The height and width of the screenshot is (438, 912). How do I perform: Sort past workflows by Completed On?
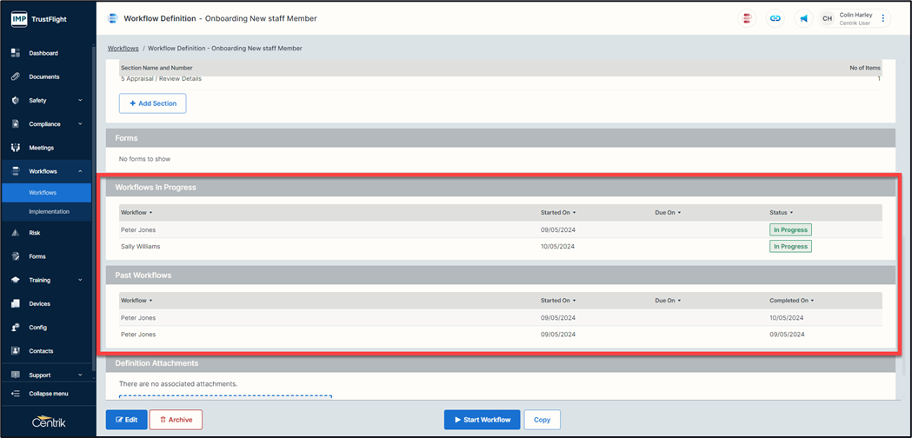pyautogui.click(x=791, y=301)
